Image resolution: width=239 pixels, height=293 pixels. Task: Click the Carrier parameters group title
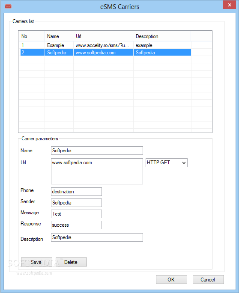[x=40, y=139]
